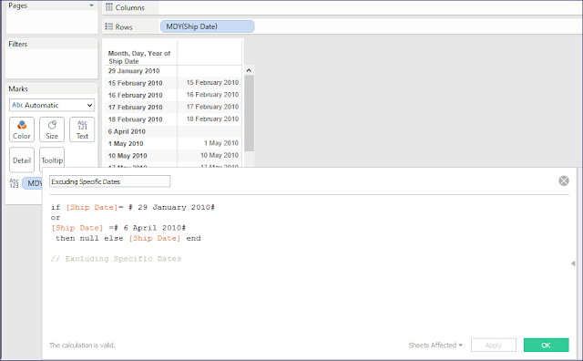
Task: Click the Filters shelf title
Action: (18, 44)
